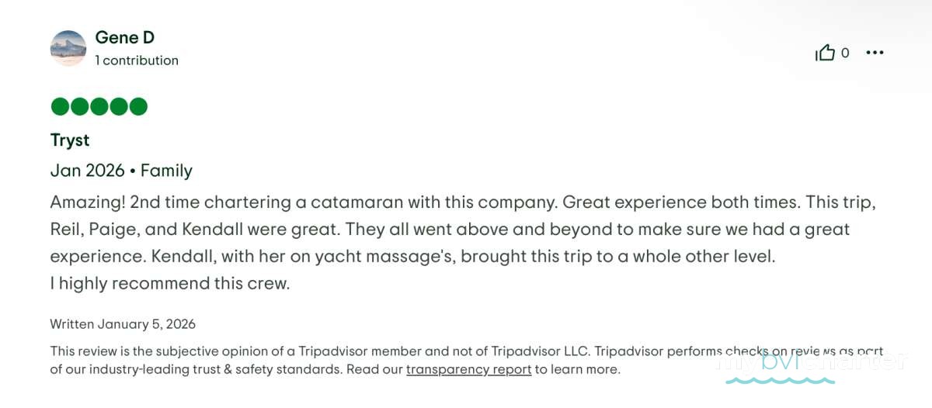This screenshot has width=932, height=408.
Task: Open the transparency report link
Action: point(468,369)
